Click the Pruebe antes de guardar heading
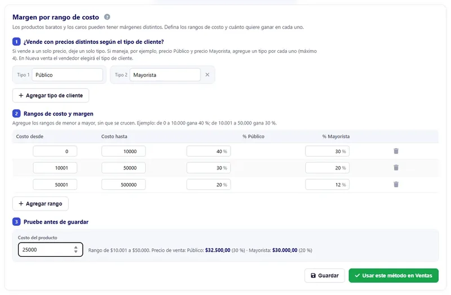451x295 pixels. click(x=56, y=222)
